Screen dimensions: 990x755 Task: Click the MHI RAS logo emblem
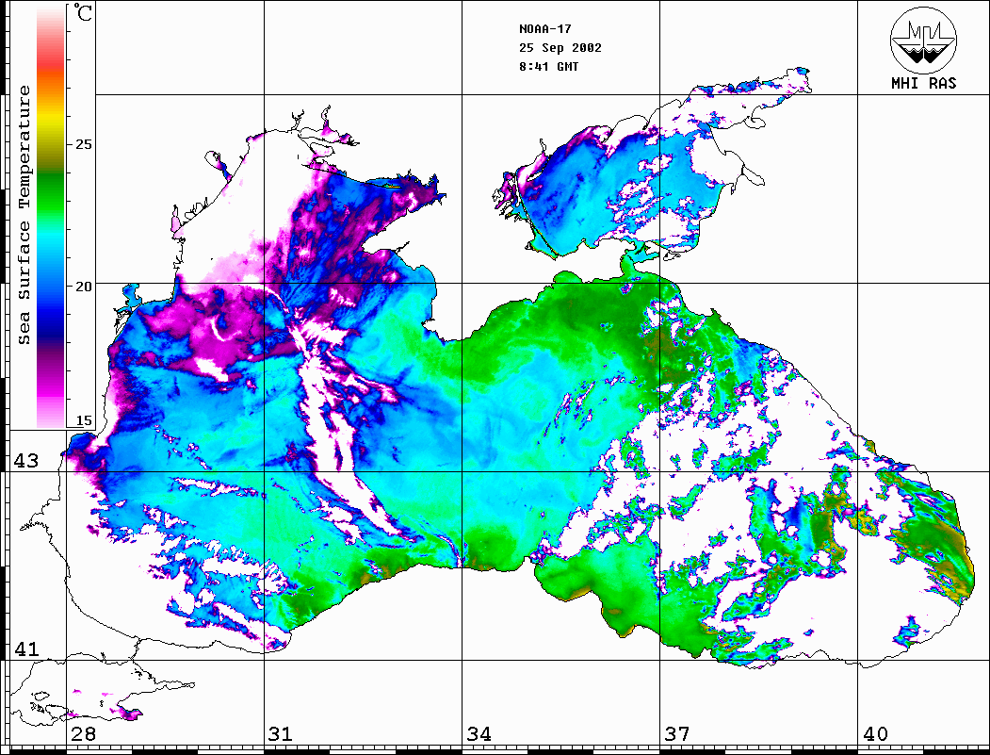tap(923, 40)
